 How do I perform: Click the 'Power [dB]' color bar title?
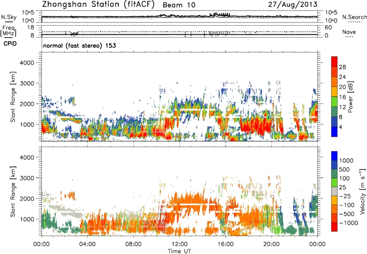click(x=350, y=97)
